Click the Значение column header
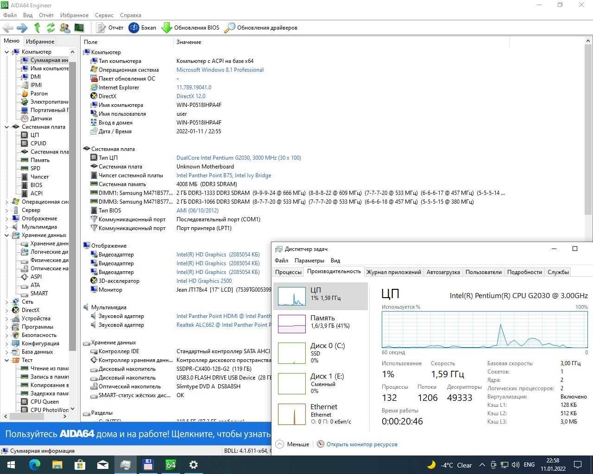Image resolution: width=593 pixels, height=474 pixels. pos(341,42)
